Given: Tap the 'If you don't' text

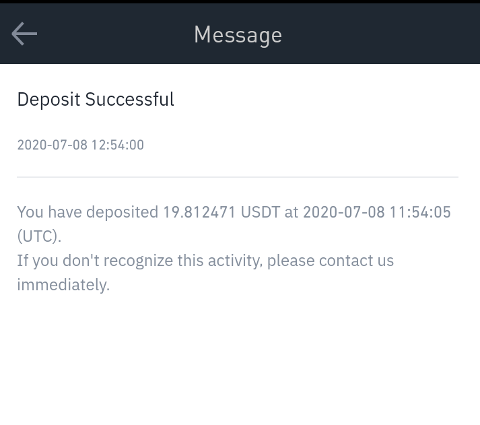Looking at the screenshot, I should (58, 261).
